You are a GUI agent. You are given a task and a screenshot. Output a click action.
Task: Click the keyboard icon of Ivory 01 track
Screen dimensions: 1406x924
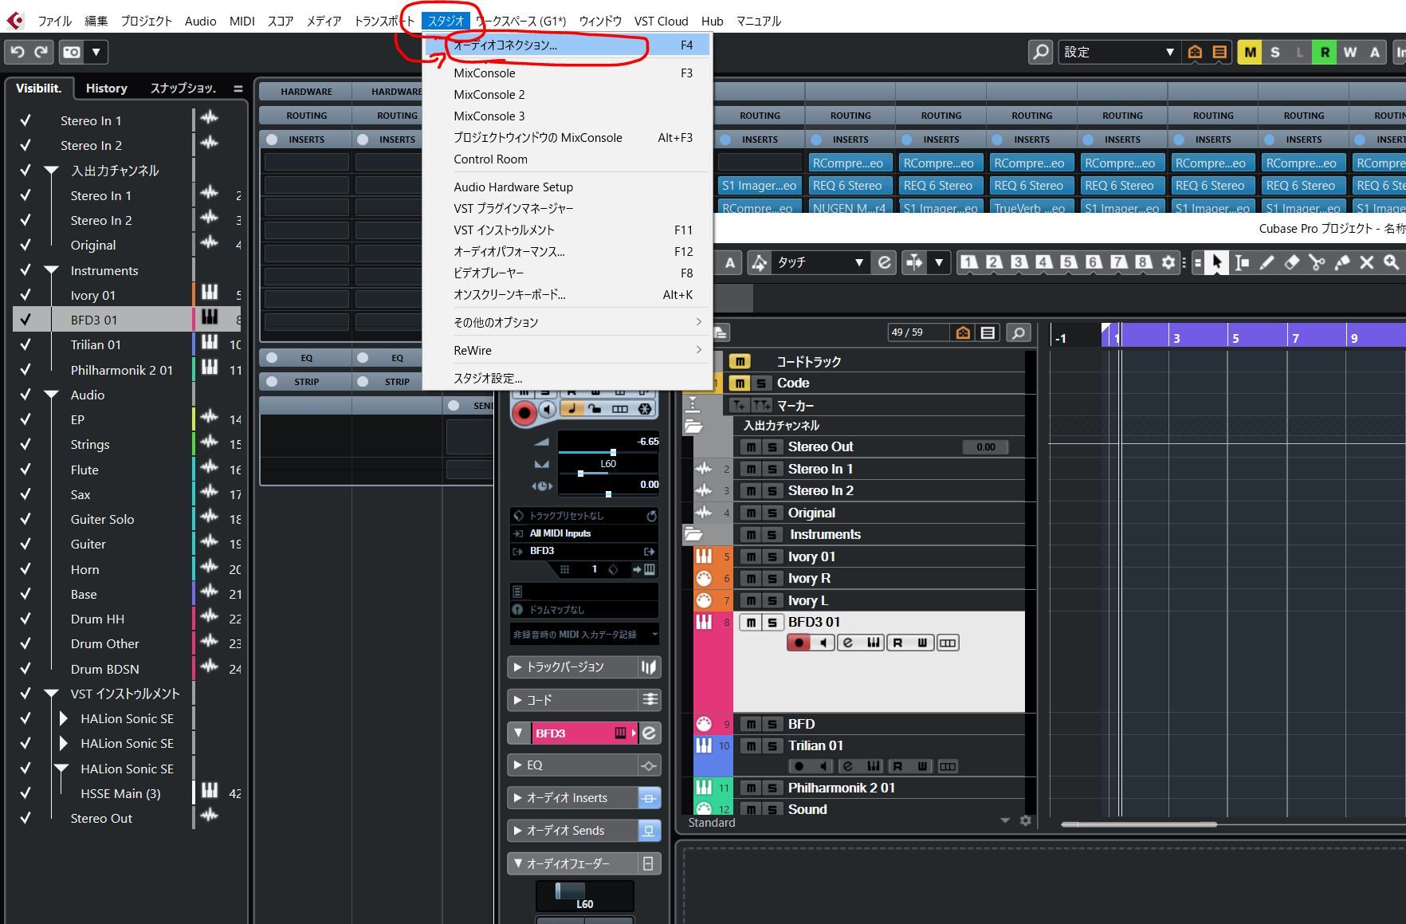tap(704, 556)
